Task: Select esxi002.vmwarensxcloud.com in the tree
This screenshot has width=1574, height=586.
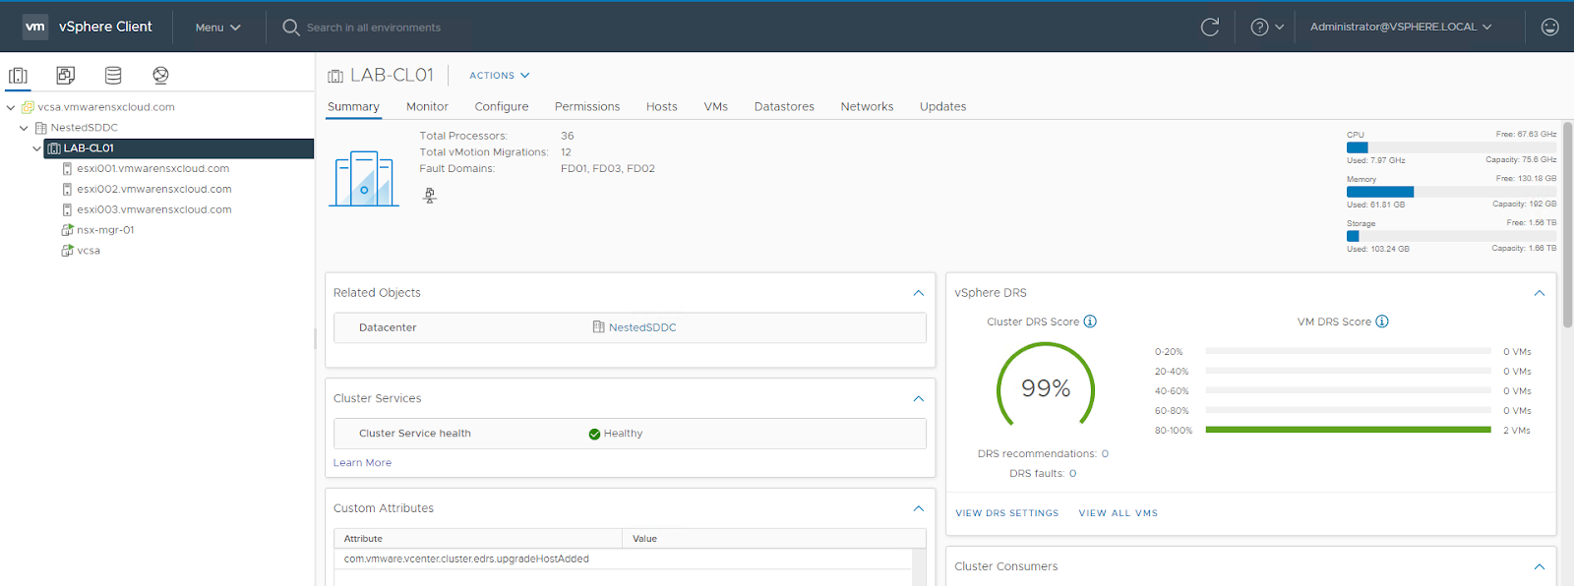Action: coord(154,190)
